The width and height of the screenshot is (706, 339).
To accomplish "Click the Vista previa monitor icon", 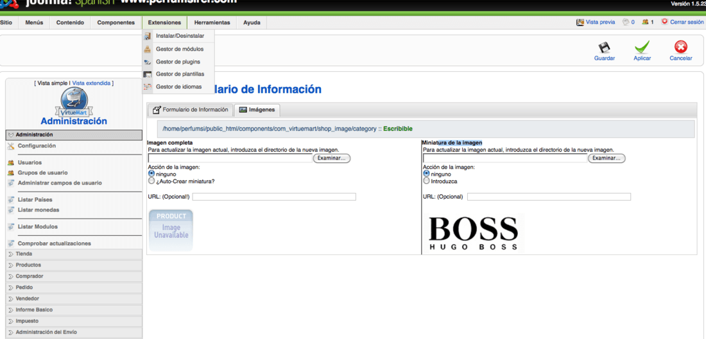I will click(x=580, y=22).
